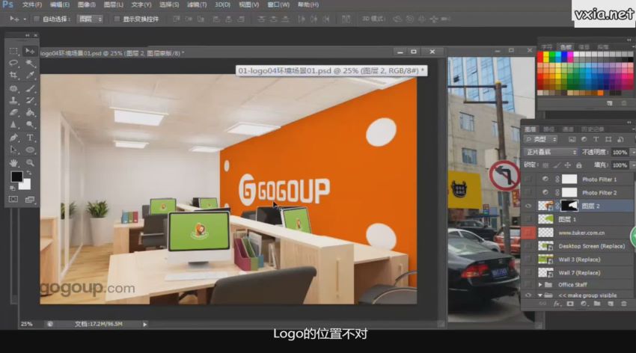Click the background white color swatch
Viewport: 636px width, 353px height.
[x=26, y=185]
